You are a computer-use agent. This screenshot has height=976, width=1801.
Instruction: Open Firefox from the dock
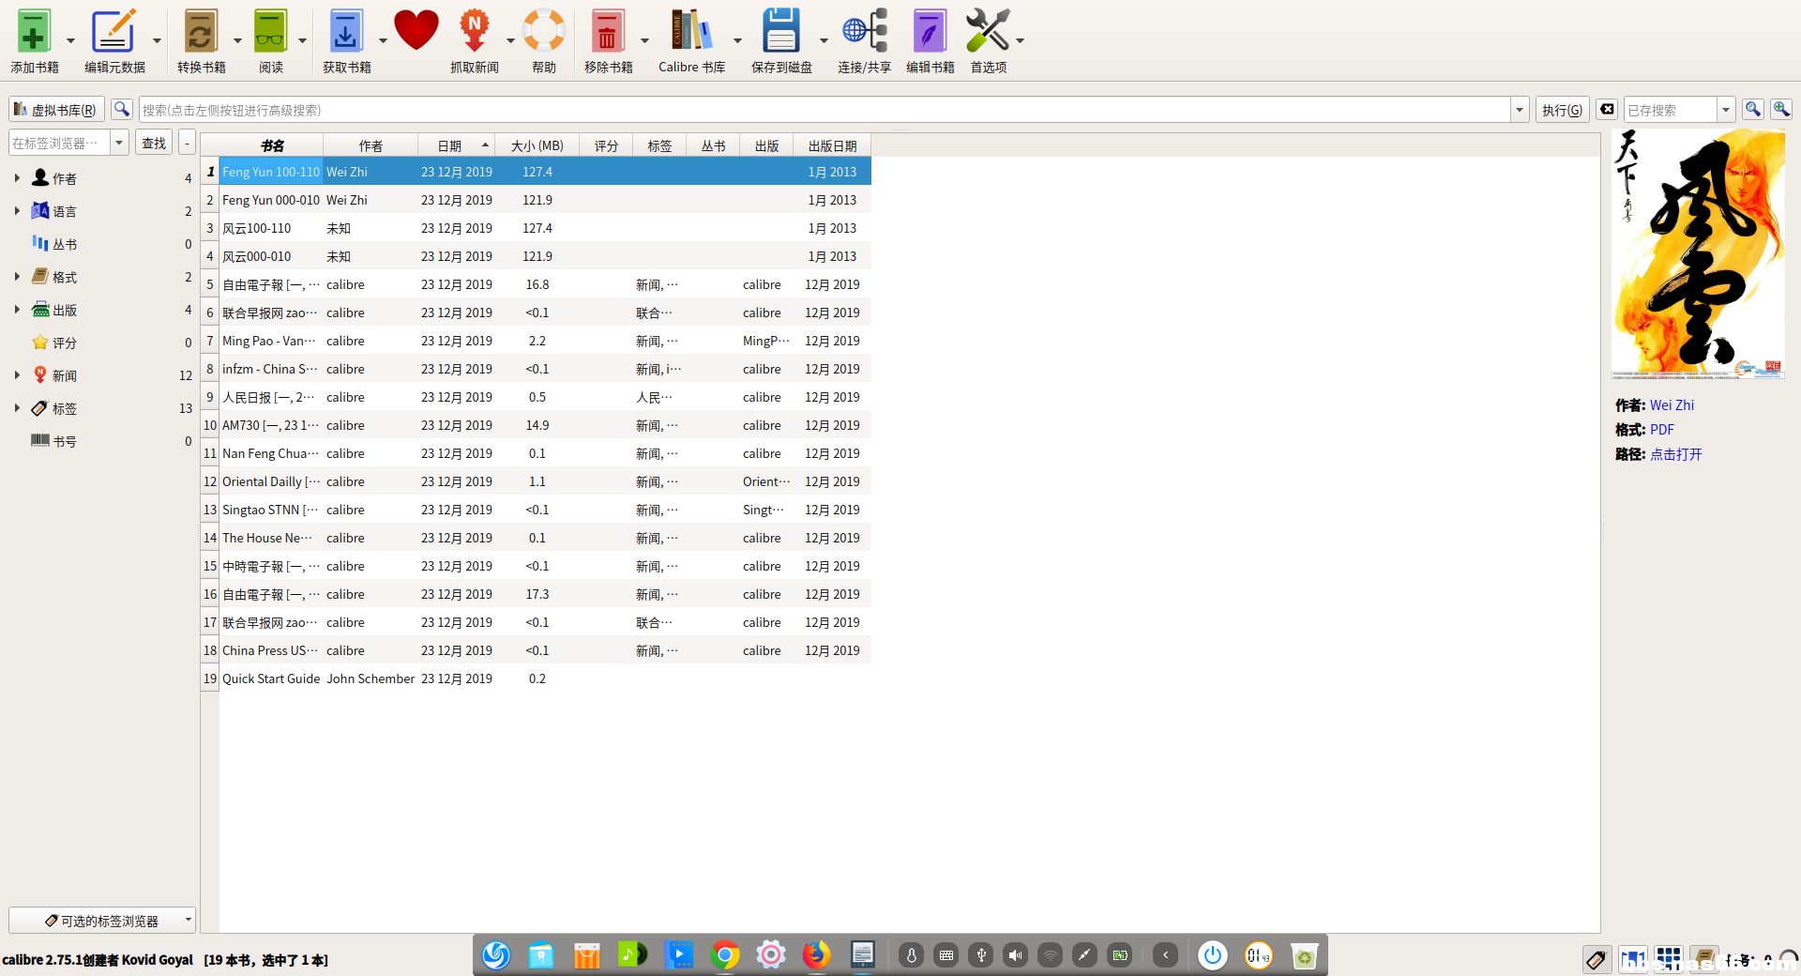pos(816,955)
